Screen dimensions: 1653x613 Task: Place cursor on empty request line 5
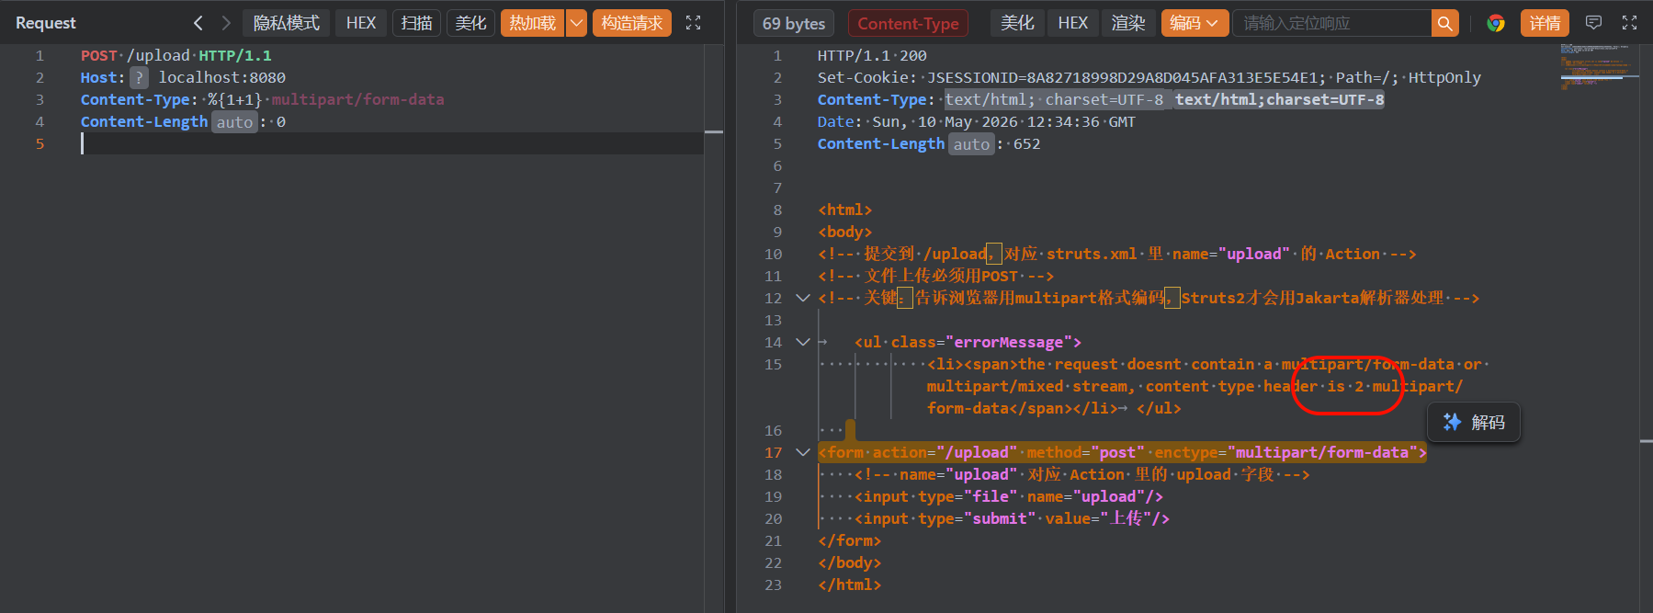[x=392, y=143]
